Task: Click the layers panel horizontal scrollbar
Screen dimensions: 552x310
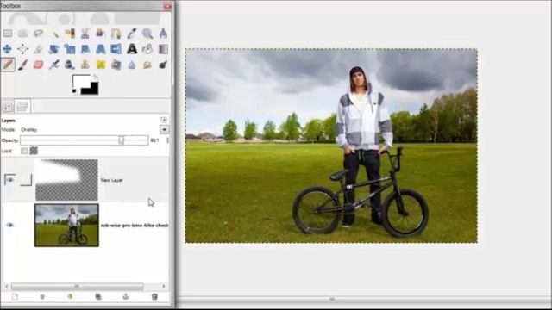Action: tap(77, 287)
